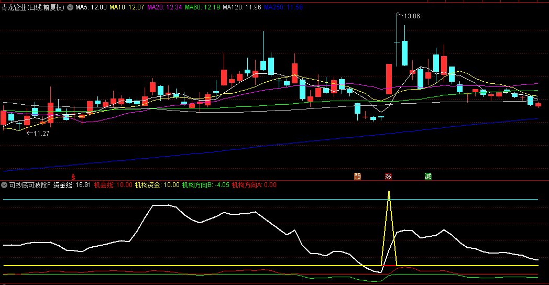Viewport: 549px width, 285px height.
Task: Open the dropdown beside 青龙管业 chart title
Action: [x=70, y=7]
